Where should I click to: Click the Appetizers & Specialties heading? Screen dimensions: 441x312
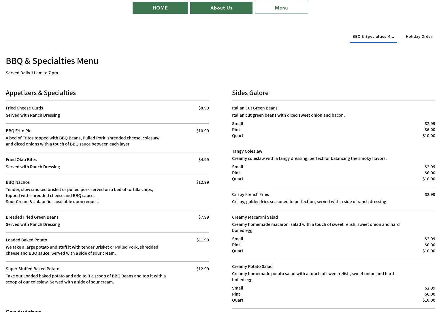tap(41, 92)
